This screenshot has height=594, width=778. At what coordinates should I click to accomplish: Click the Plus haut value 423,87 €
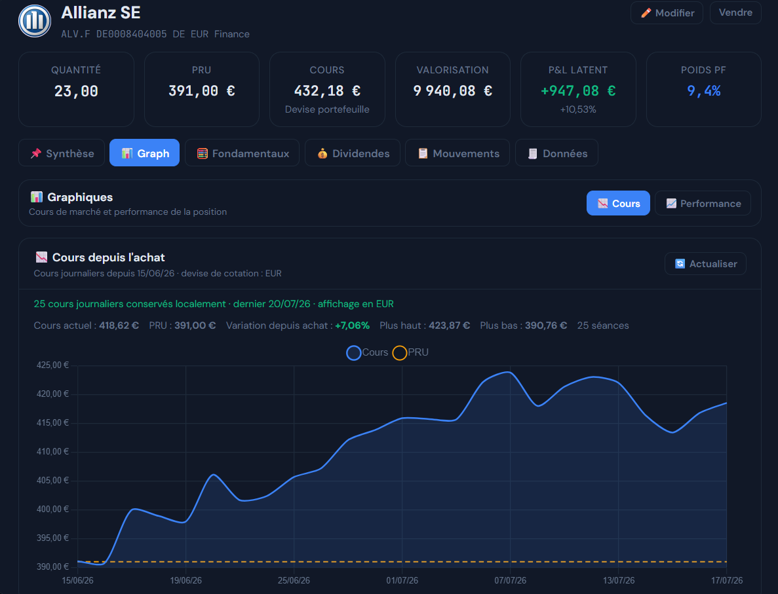(x=449, y=325)
